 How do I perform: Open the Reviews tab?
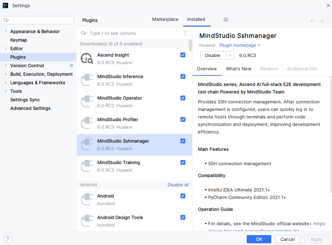click(269, 69)
